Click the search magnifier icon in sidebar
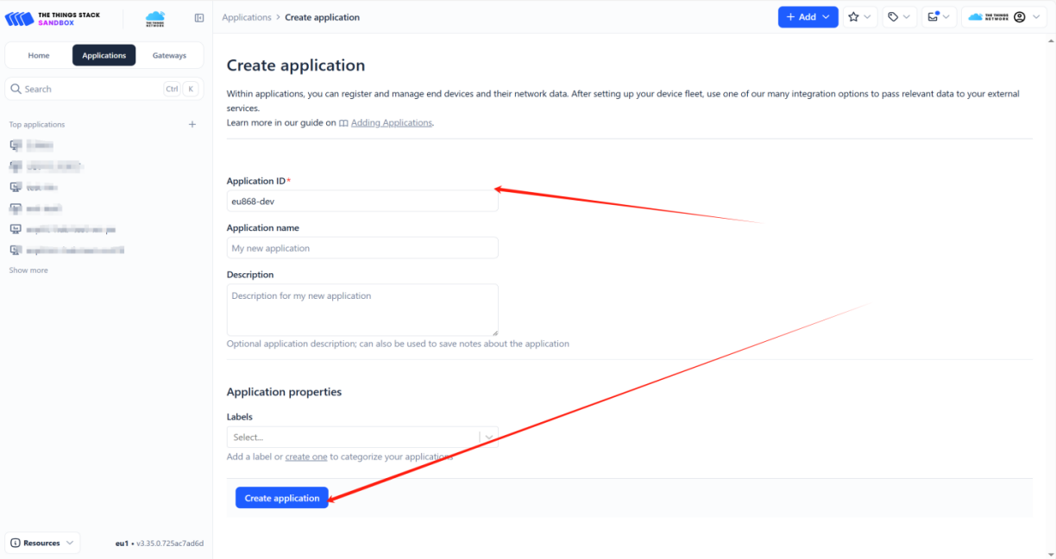1056x559 pixels. pos(16,89)
